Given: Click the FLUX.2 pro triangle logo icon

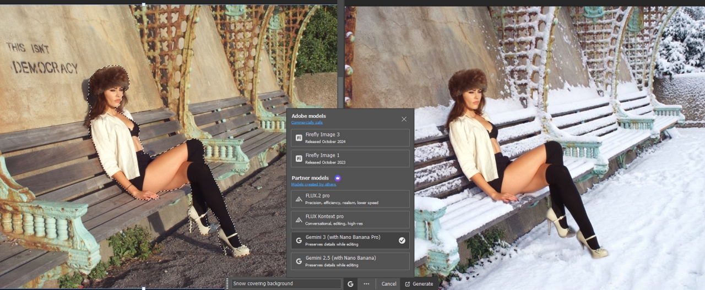Looking at the screenshot, I should (x=299, y=199).
